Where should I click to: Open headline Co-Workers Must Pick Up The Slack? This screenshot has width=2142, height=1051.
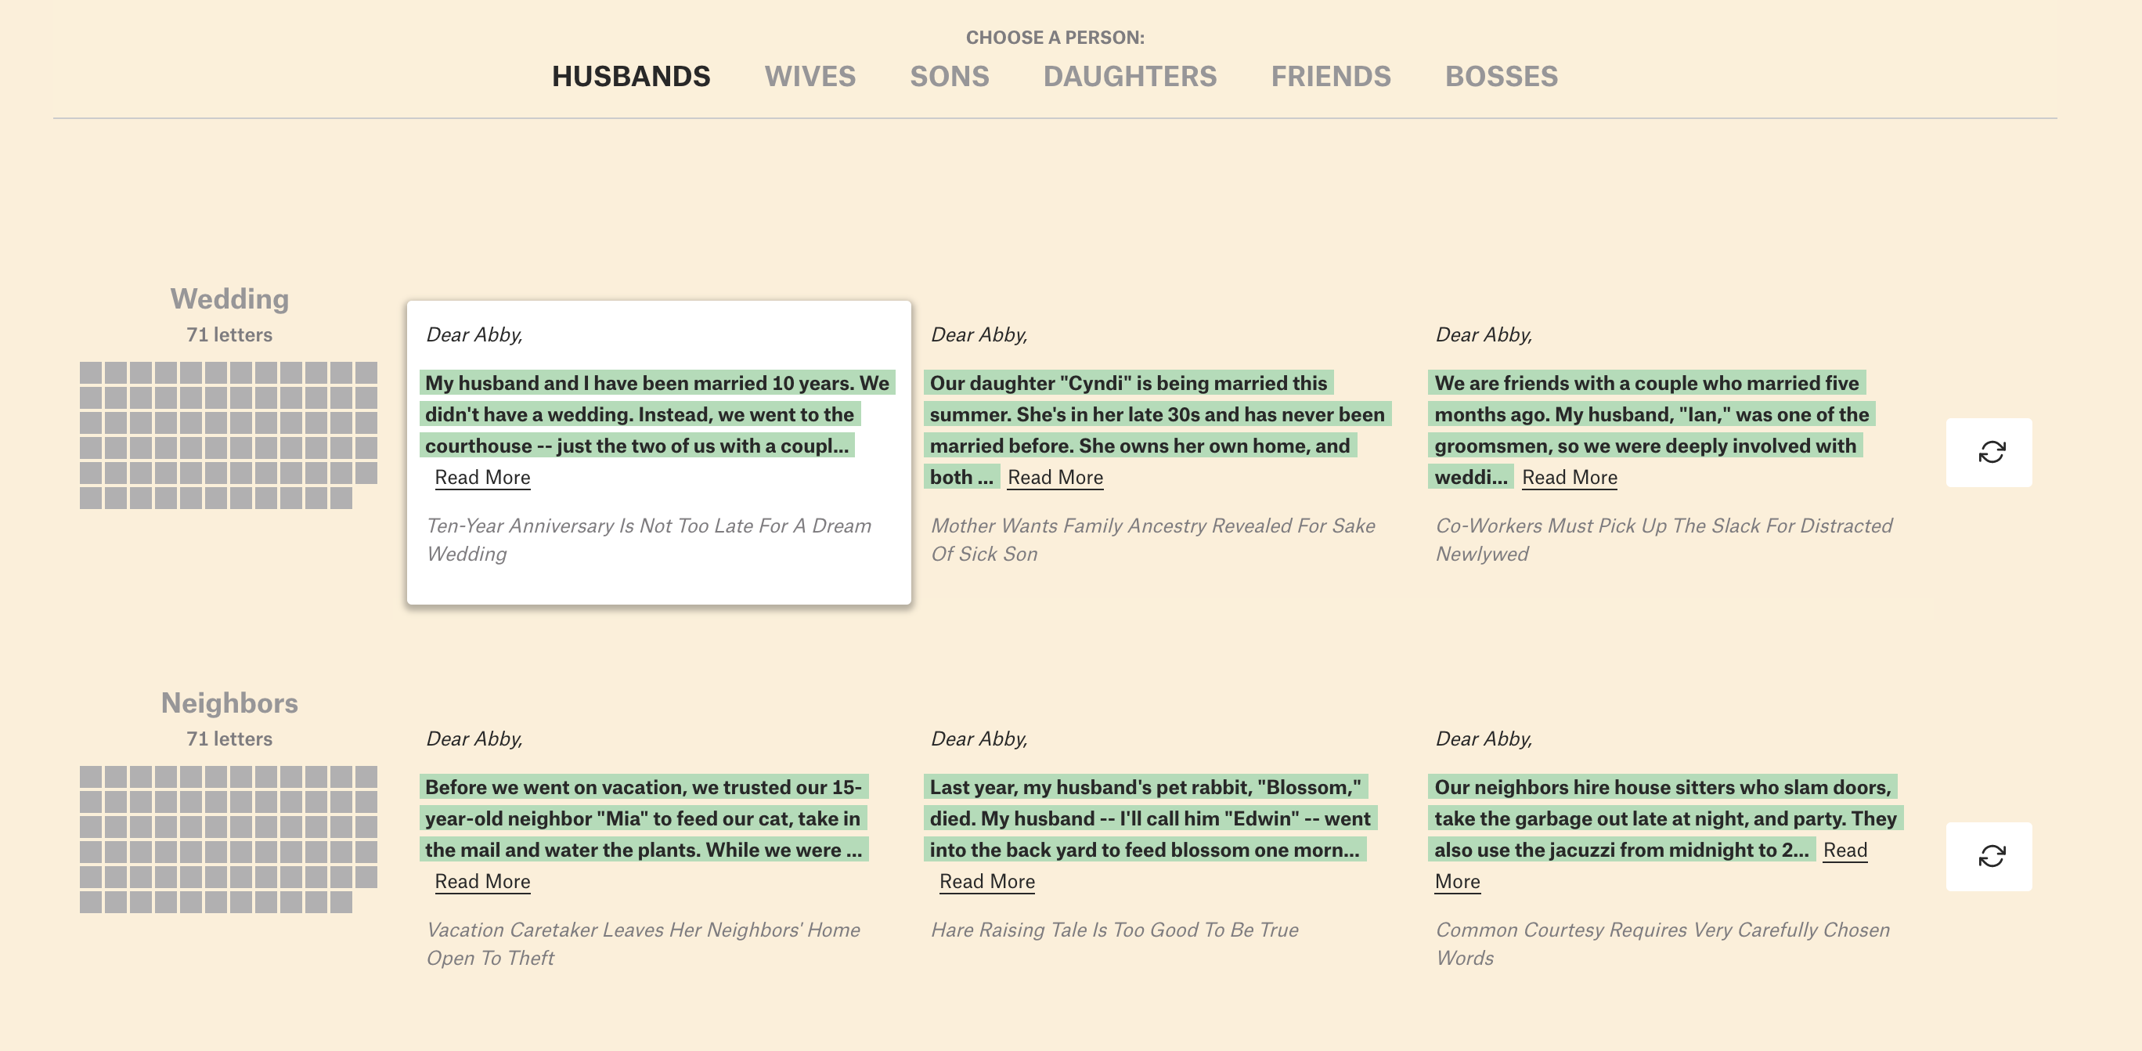tap(1663, 540)
